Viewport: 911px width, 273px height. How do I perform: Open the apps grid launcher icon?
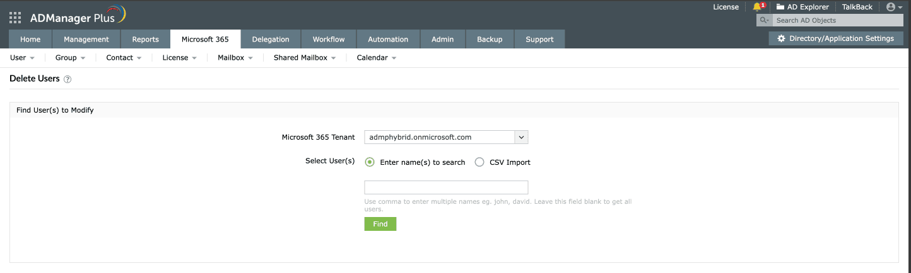15,17
